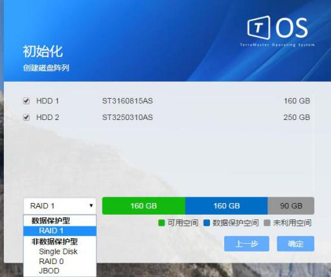This screenshot has height=277, width=331.
Task: Collapse the RAID 1 dropdown arrow
Action: click(x=91, y=206)
